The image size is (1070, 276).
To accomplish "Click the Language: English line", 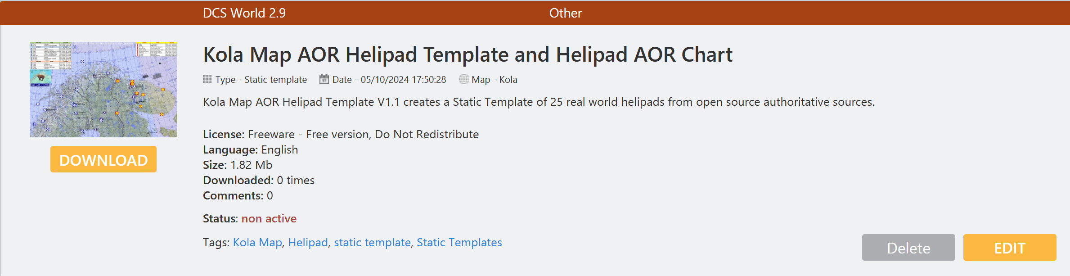I will click(x=250, y=149).
